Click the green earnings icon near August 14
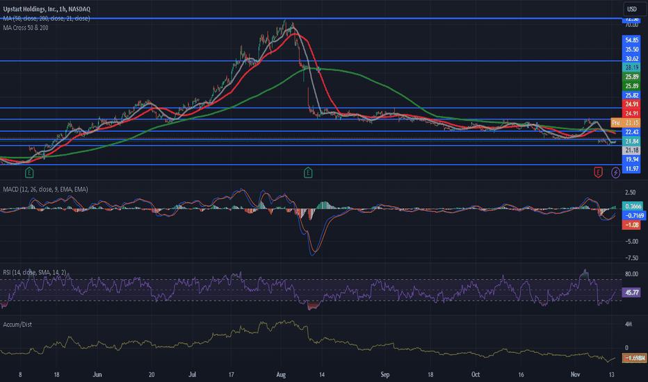This screenshot has height=382, width=648. 308,172
